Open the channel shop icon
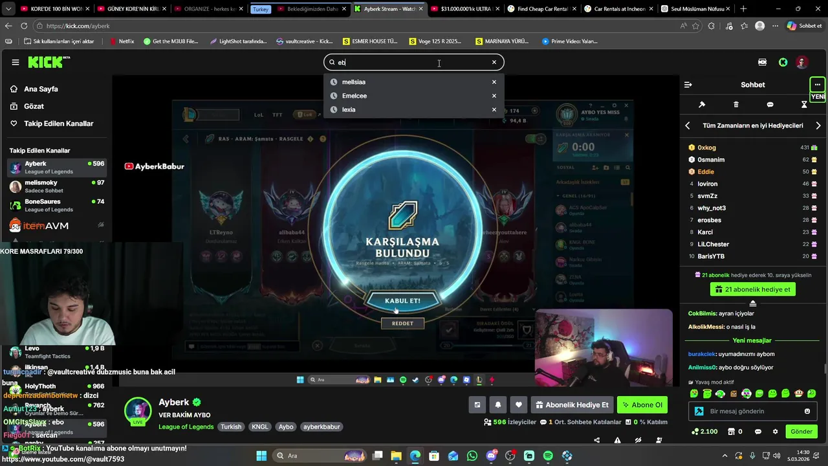 tap(731, 432)
